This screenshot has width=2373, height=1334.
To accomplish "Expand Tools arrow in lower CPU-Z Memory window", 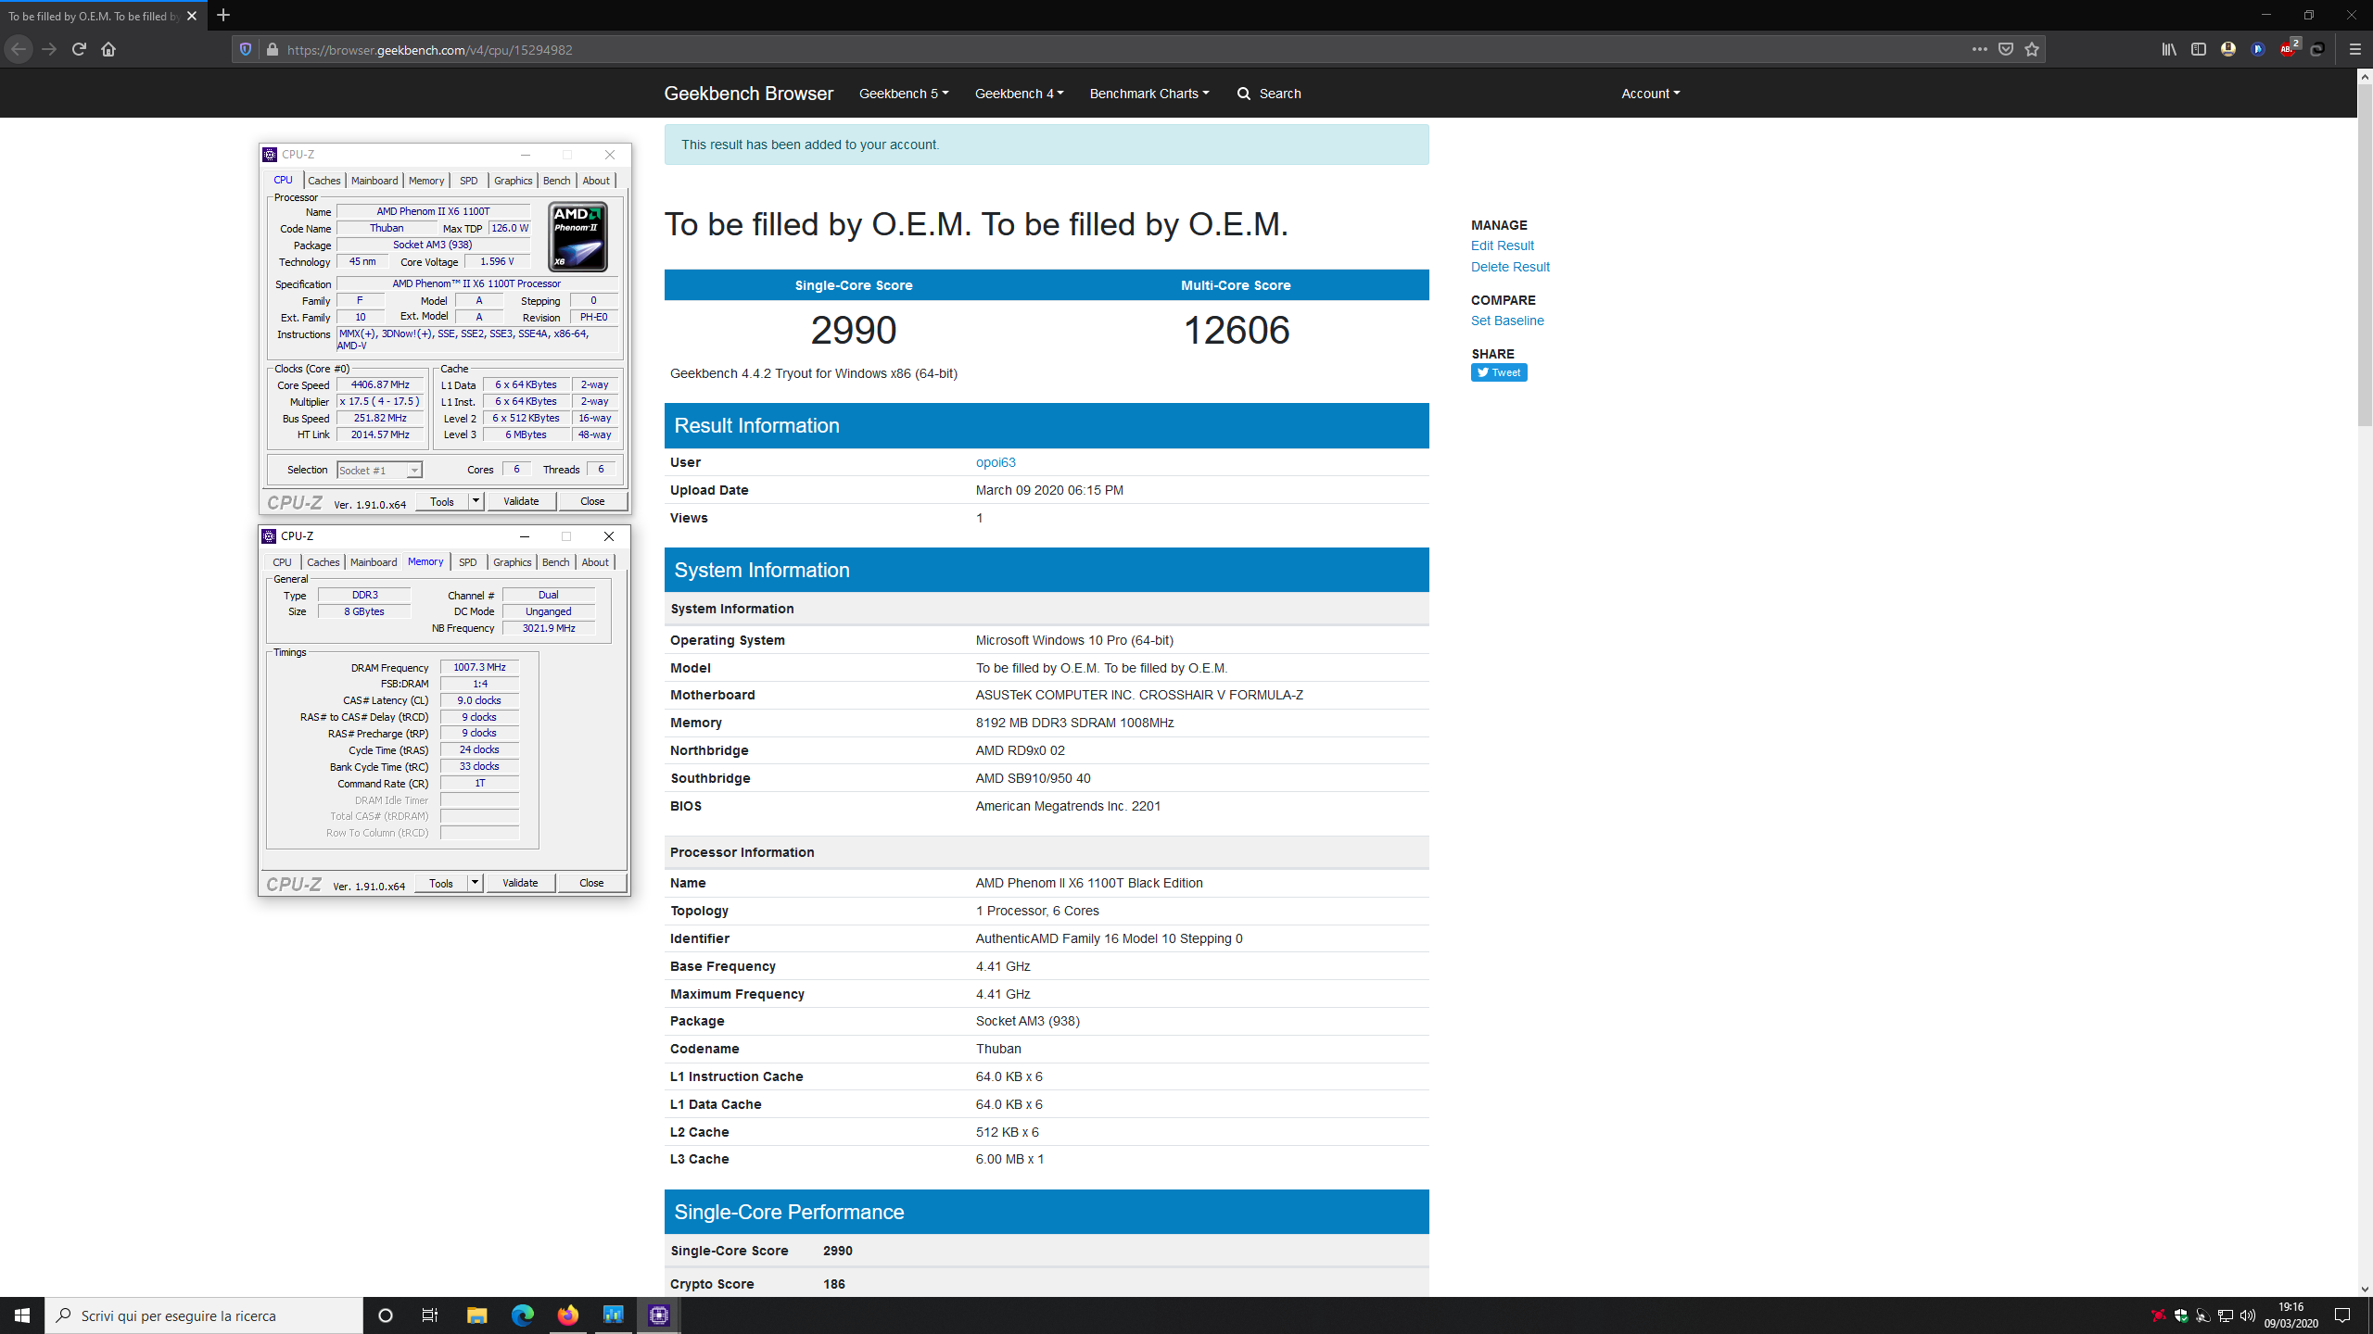I will 475,883.
